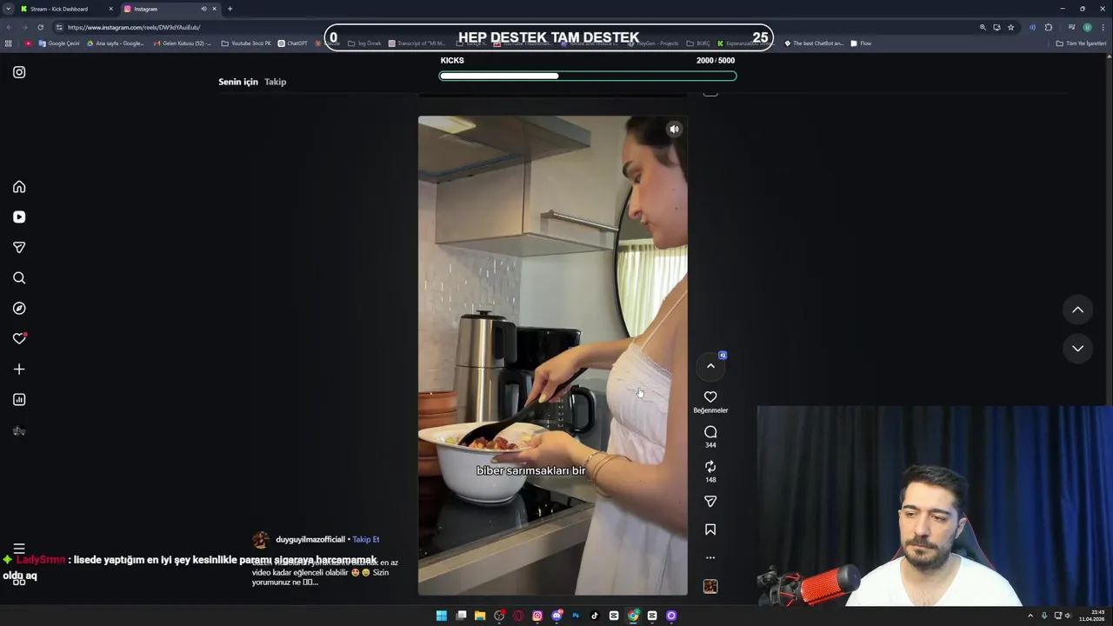
Task: Open the Youtube 3ncü PK bookmark folder
Action: click(246, 43)
